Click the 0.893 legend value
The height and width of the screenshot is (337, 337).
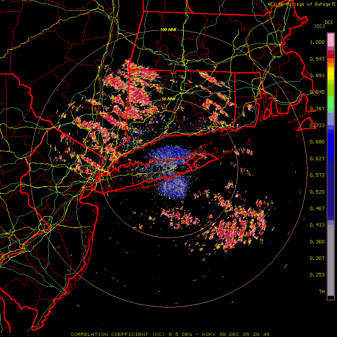tap(317, 75)
